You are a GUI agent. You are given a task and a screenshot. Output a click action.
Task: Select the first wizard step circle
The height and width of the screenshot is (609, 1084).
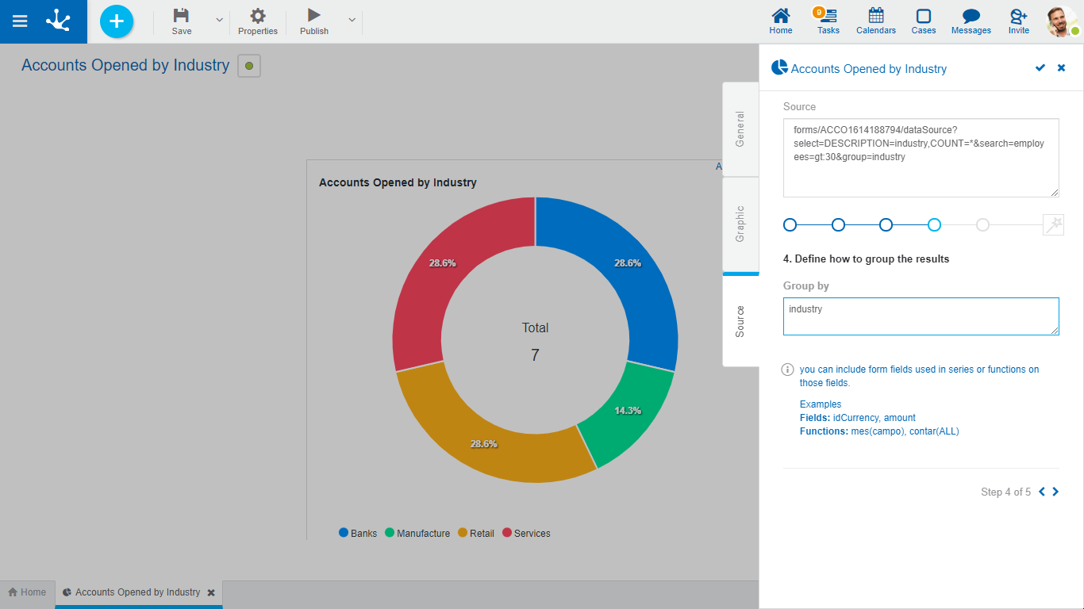coord(790,225)
